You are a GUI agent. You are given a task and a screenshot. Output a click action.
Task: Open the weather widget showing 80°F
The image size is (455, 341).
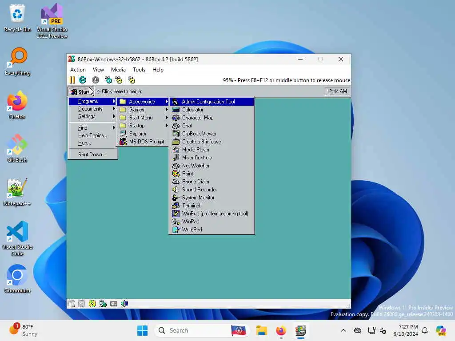click(x=23, y=330)
